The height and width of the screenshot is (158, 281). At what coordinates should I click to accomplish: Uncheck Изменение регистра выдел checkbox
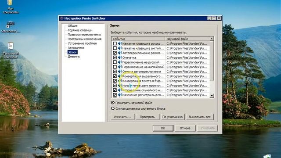[115, 95]
